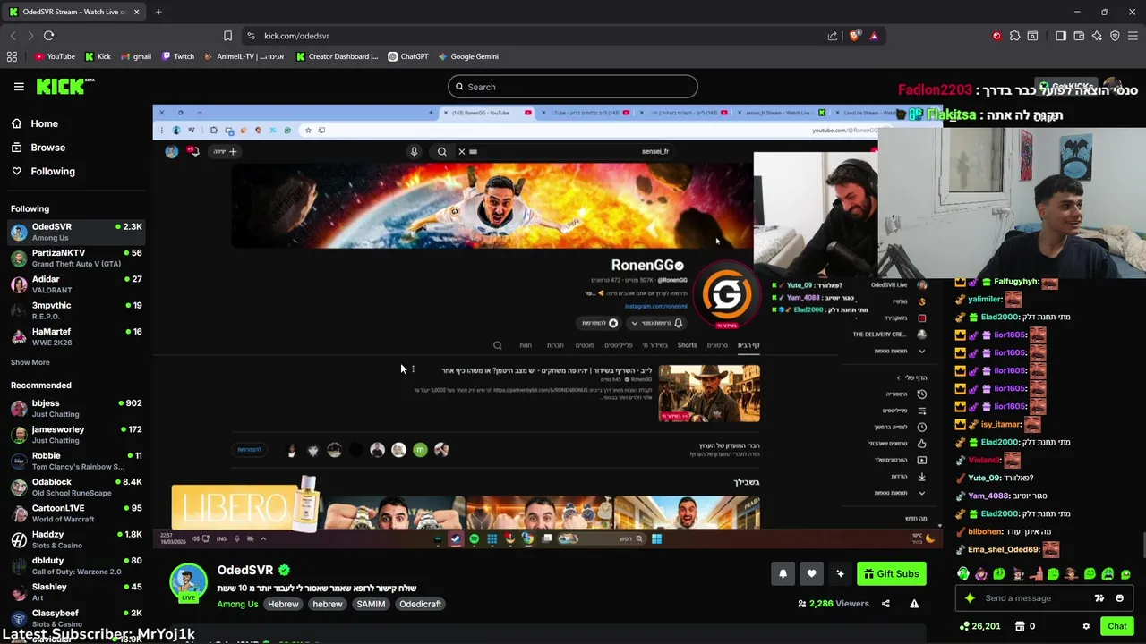Open the OdedSVR avatar with LIVE badge

188,582
